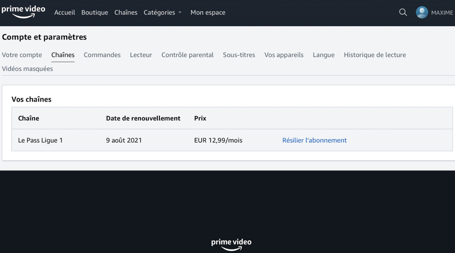Switch to the Langue tab
This screenshot has width=455, height=253.
point(323,55)
